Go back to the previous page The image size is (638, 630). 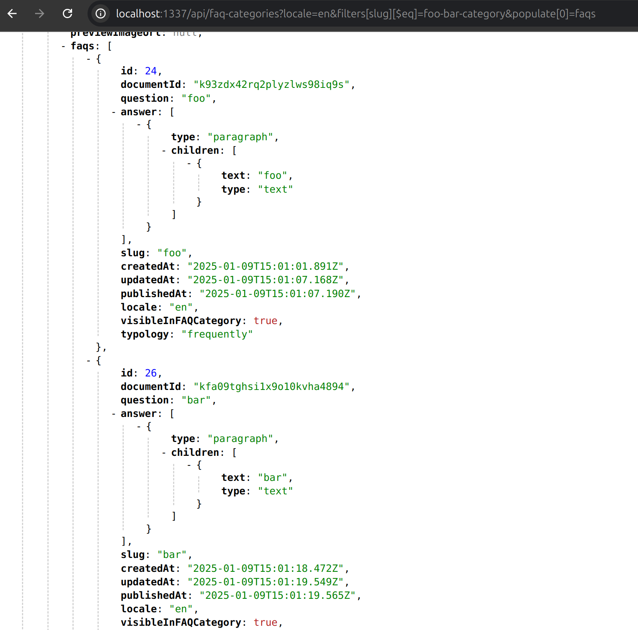pyautogui.click(x=12, y=14)
